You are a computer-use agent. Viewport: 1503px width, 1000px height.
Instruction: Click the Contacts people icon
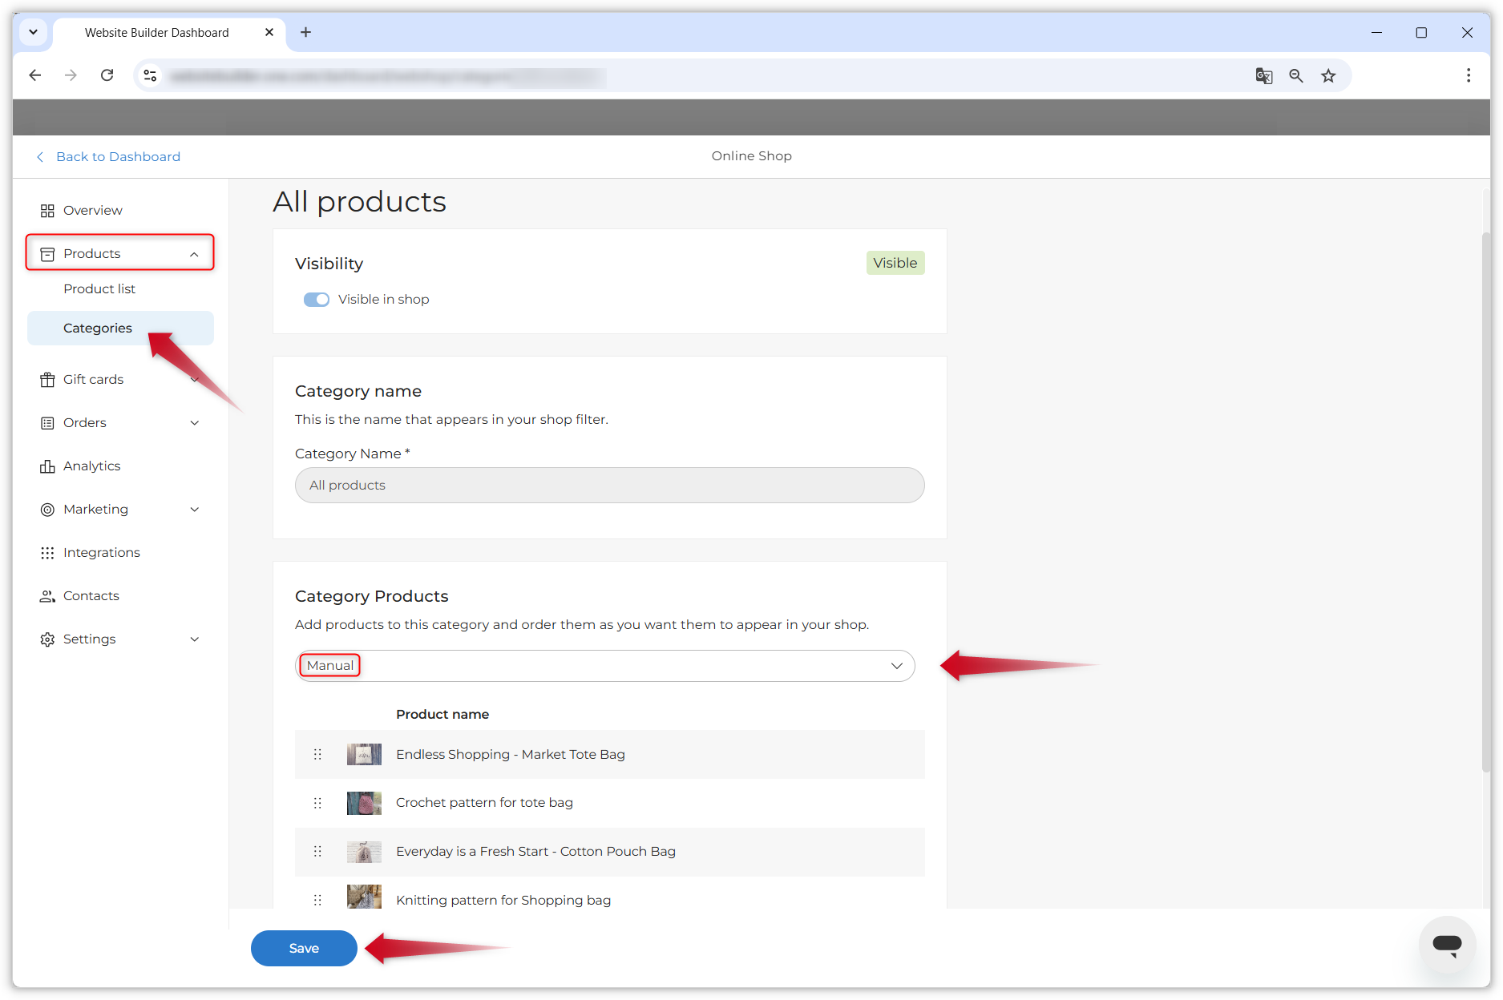point(47,596)
